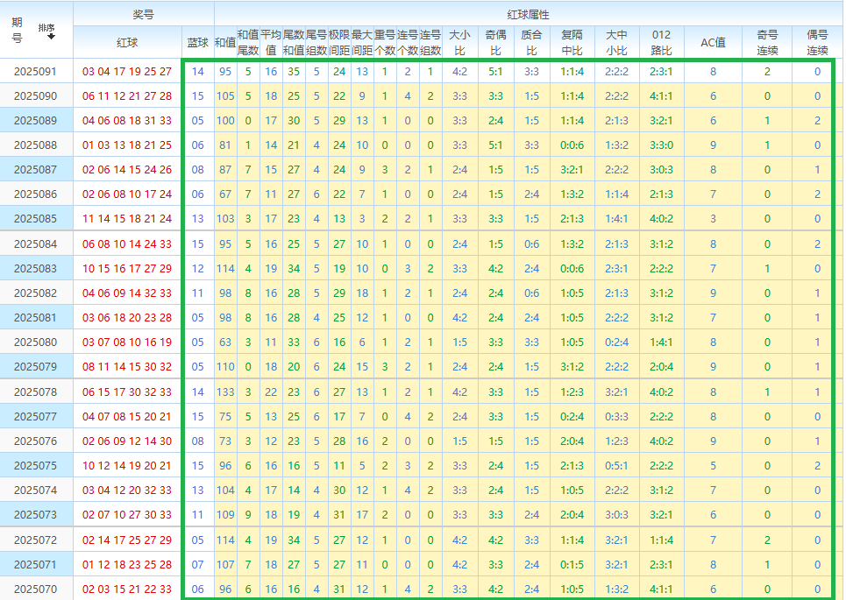Select issue number 2025071
This screenshot has height=600, width=846.
coord(35,564)
